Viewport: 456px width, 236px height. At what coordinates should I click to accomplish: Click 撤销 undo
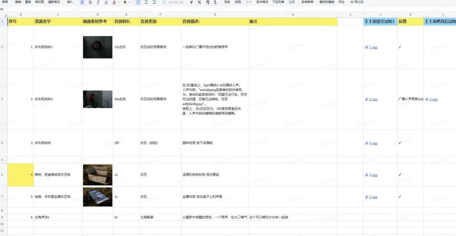18,2
